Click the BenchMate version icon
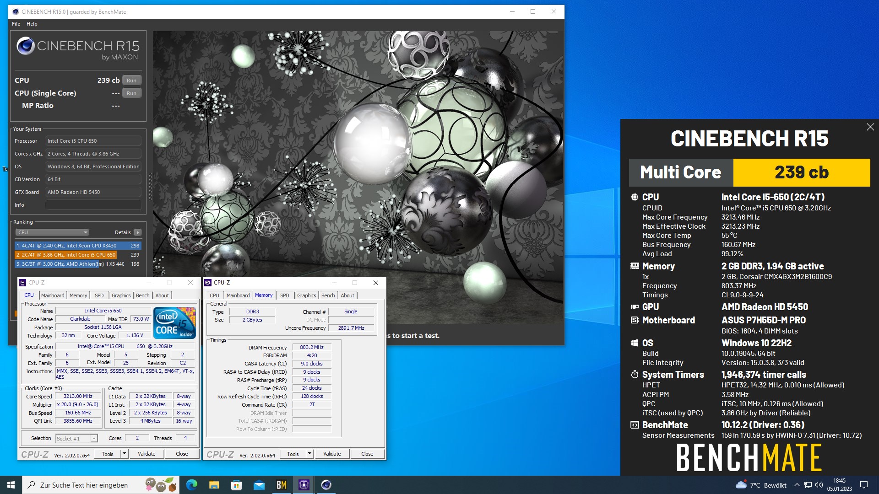 [635, 425]
